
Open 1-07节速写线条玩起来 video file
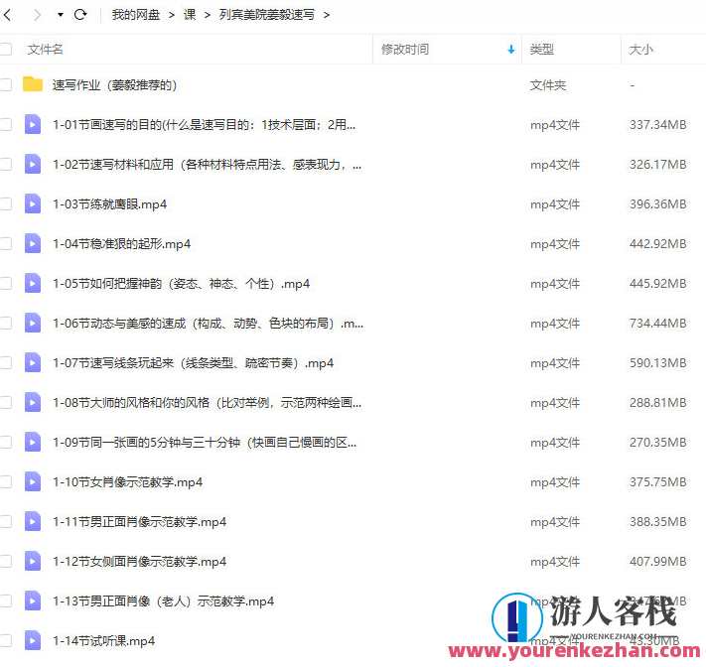pyautogui.click(x=193, y=362)
